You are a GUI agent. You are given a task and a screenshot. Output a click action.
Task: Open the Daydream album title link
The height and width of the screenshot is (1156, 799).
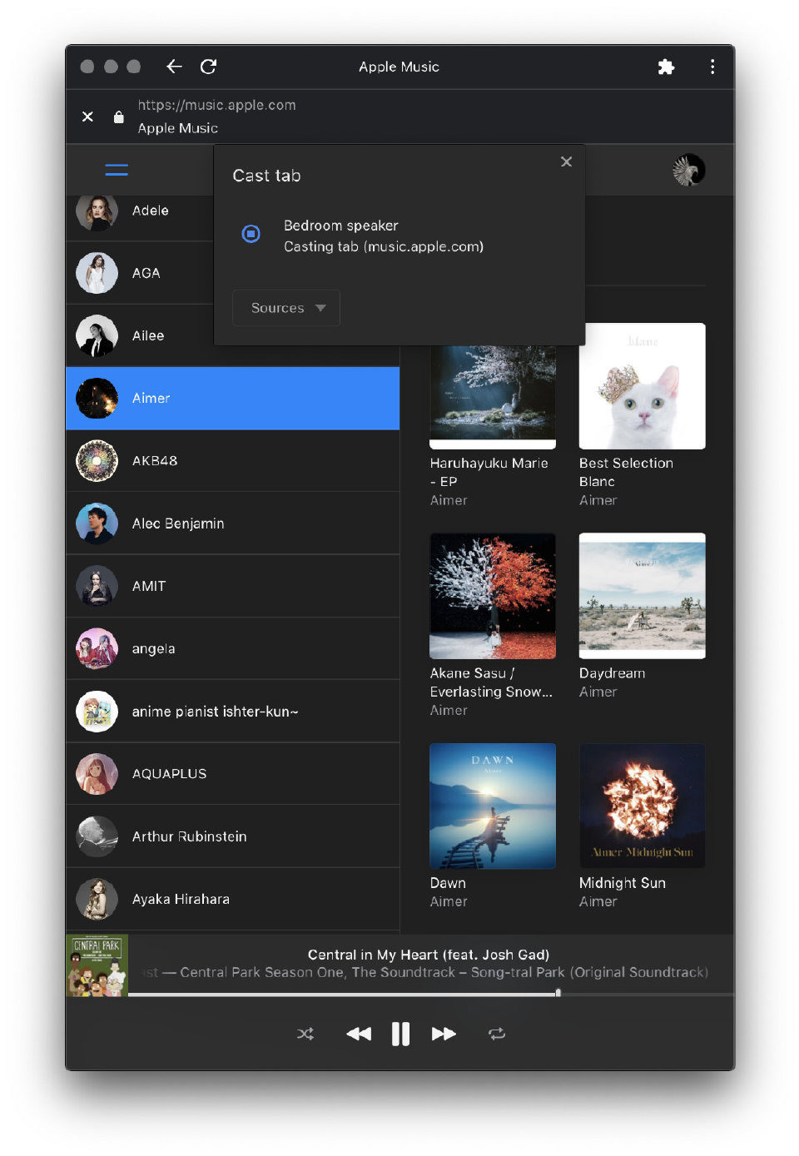coord(612,673)
